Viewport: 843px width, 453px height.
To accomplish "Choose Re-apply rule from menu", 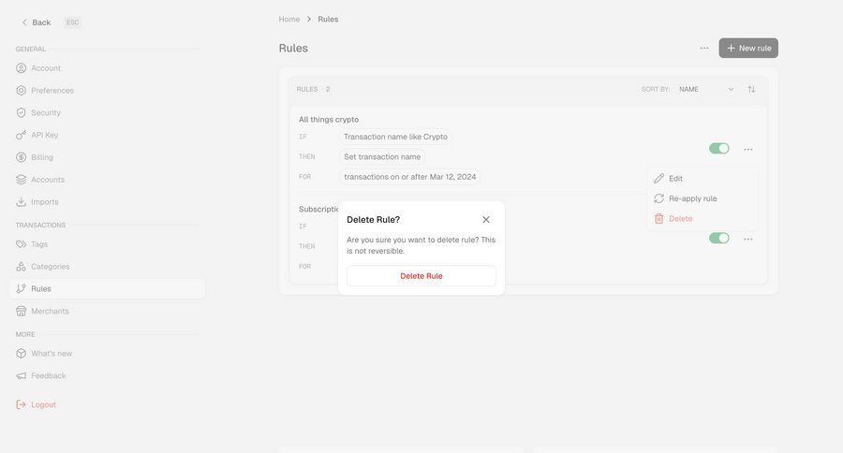I will coord(702,198).
